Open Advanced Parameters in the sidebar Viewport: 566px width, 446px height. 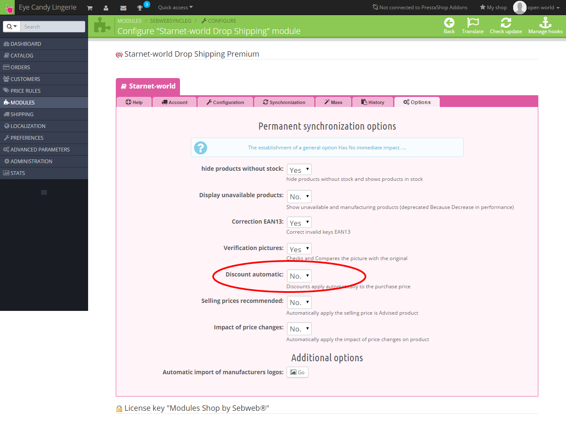coord(44,149)
